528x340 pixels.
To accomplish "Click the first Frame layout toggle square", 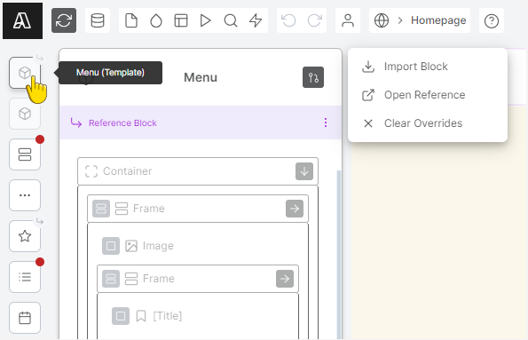I will 101,209.
